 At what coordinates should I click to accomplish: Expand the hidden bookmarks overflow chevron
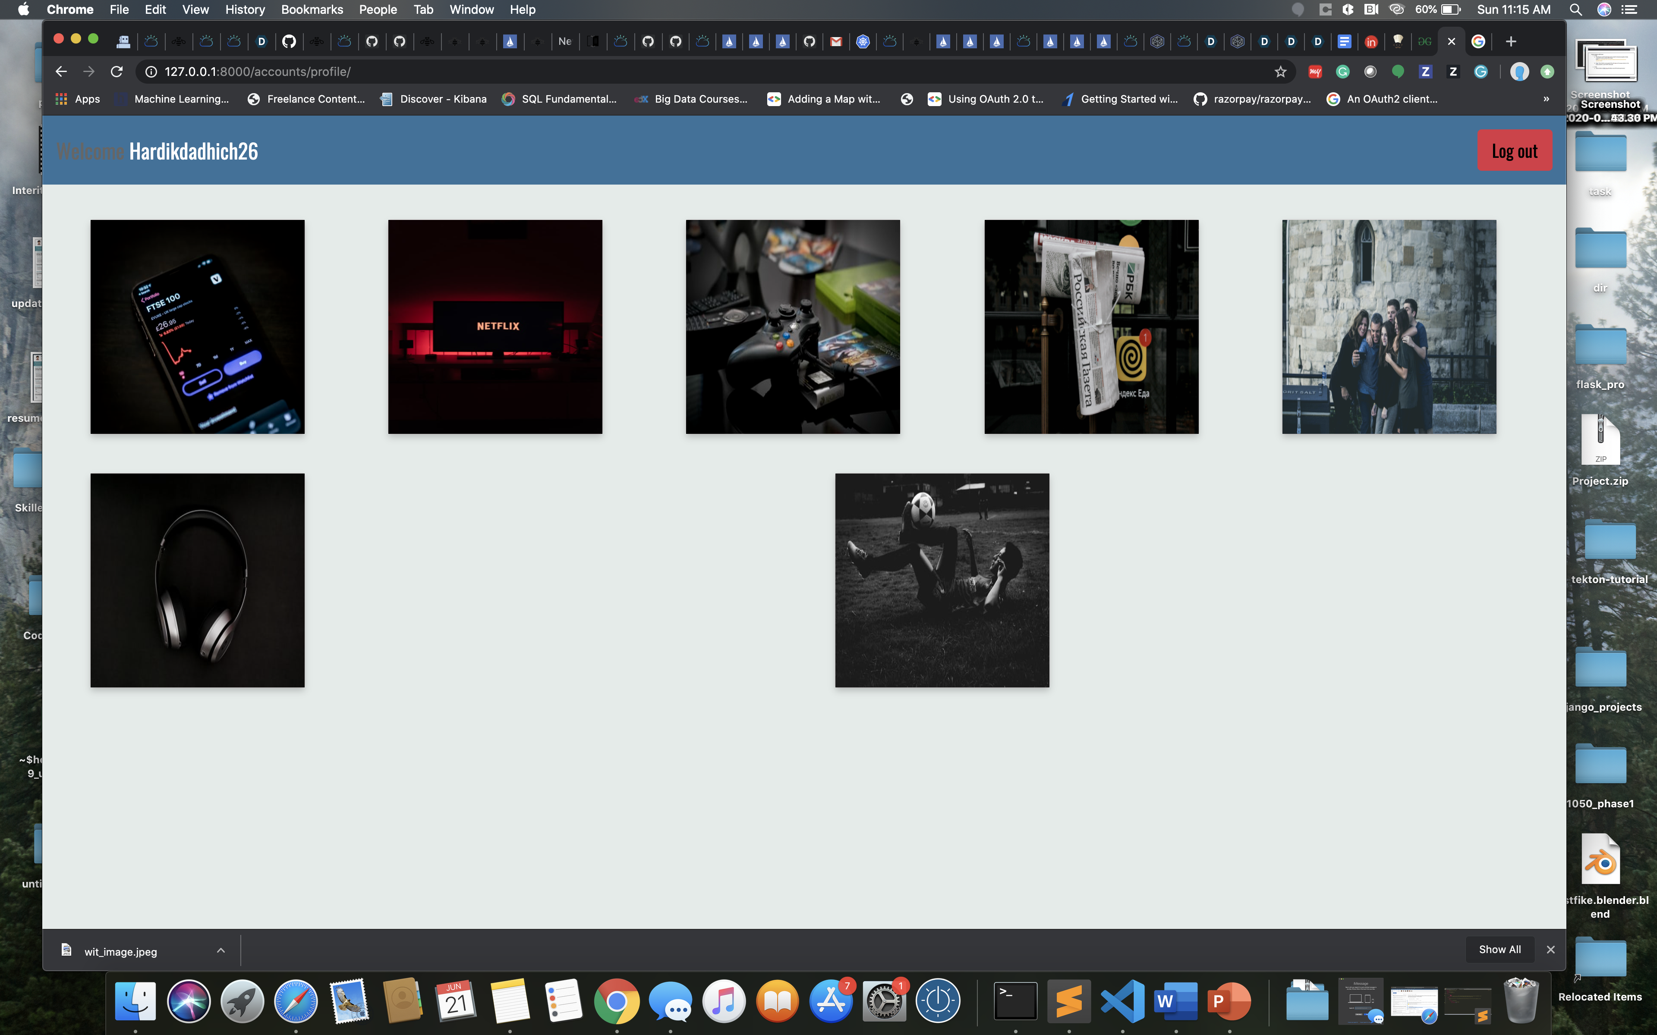pyautogui.click(x=1546, y=99)
